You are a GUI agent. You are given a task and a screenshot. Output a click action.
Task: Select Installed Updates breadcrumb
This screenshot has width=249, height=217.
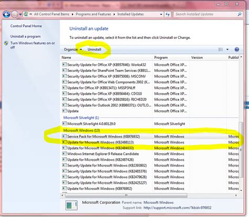pos(130,14)
